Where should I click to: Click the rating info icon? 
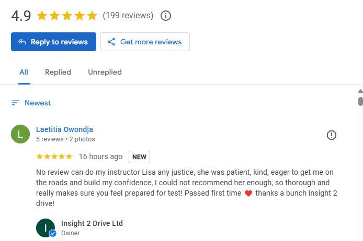click(166, 16)
